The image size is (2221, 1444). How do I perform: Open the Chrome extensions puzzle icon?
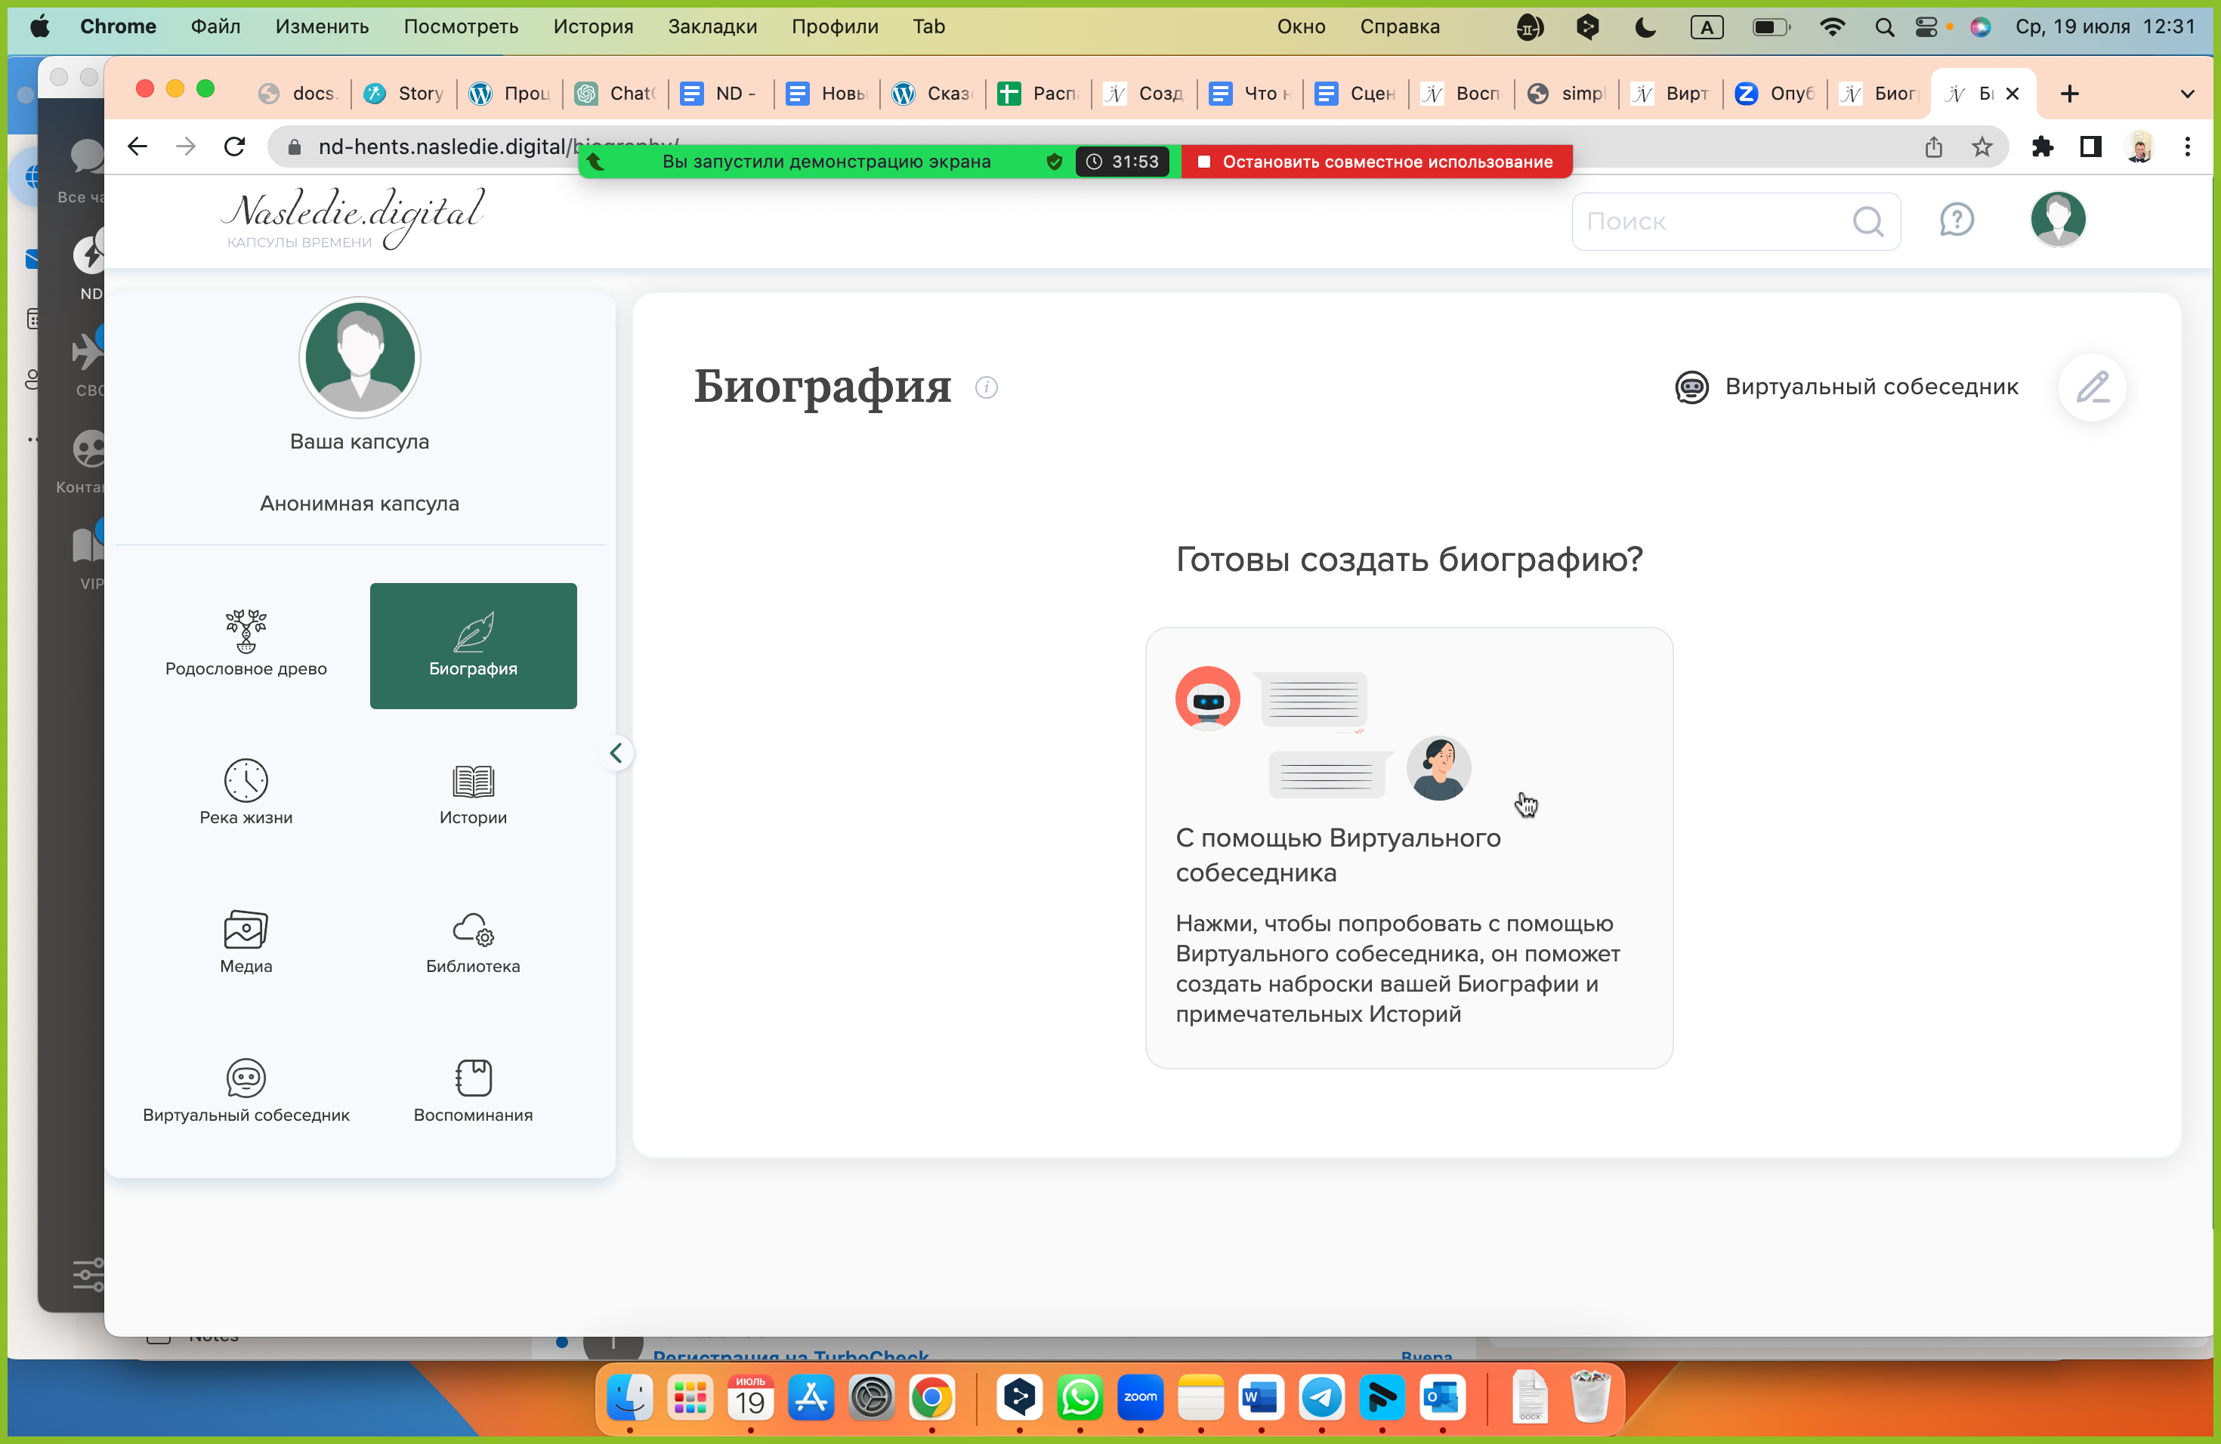[x=2042, y=147]
